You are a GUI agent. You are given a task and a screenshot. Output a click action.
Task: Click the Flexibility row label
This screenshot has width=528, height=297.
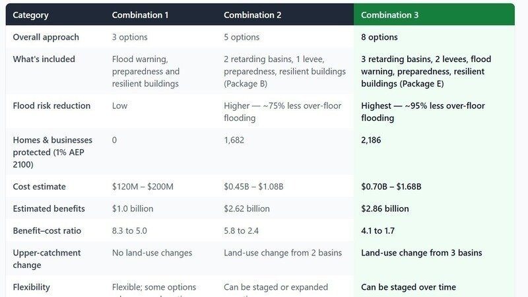click(x=31, y=287)
